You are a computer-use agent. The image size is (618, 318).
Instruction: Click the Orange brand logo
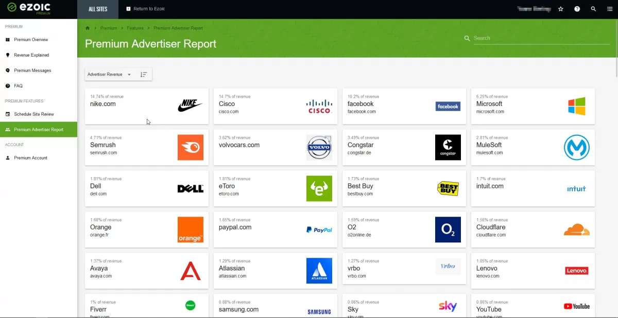click(191, 229)
